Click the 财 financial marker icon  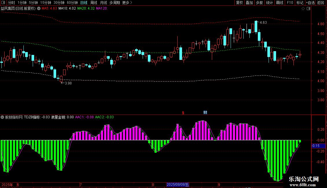point(205,113)
